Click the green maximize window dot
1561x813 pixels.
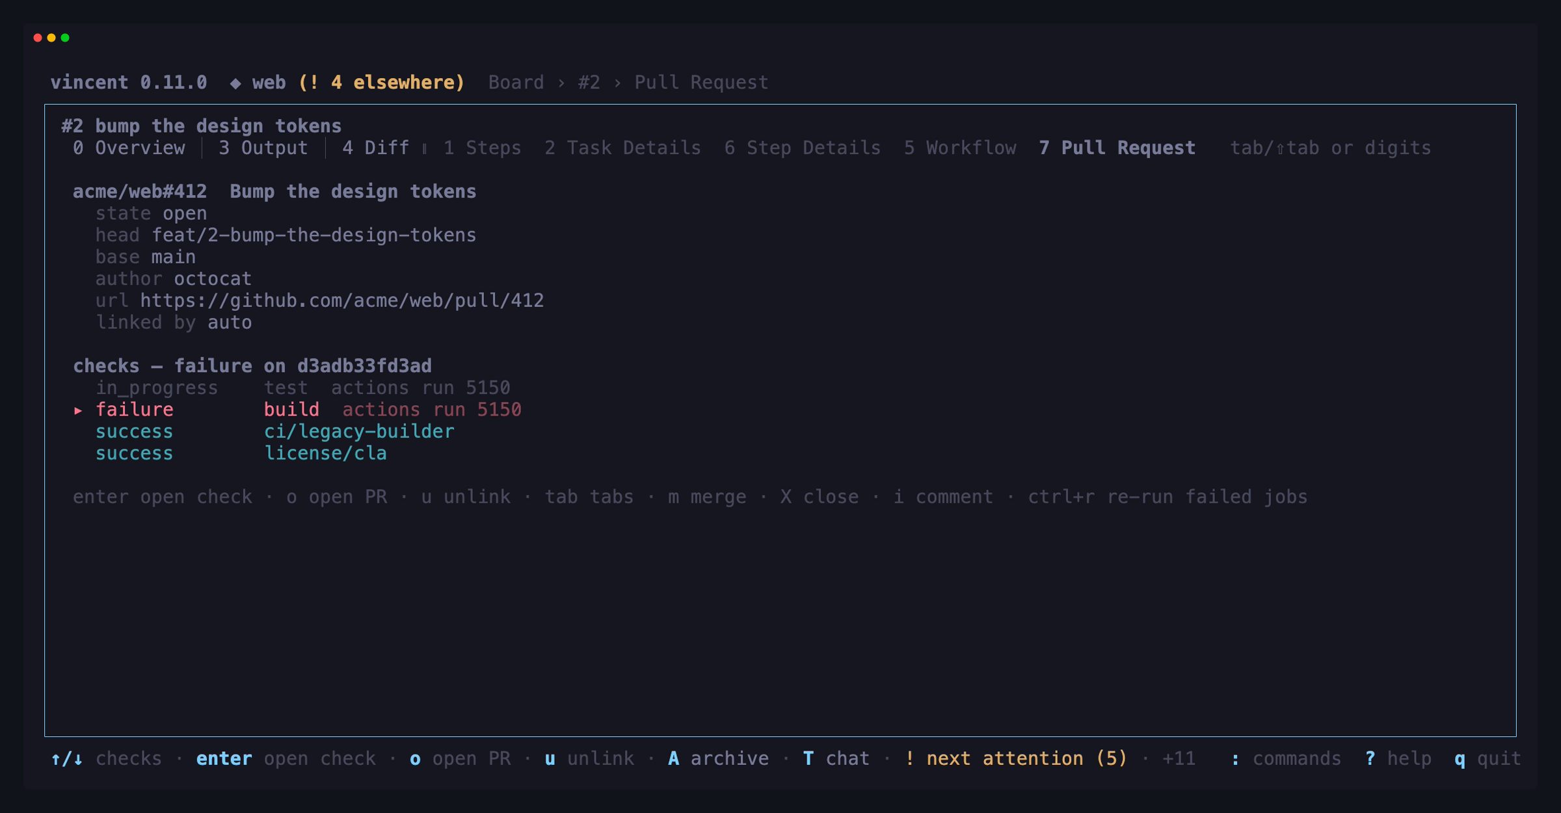(x=65, y=38)
